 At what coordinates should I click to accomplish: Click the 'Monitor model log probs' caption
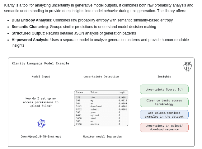coord(102,137)
